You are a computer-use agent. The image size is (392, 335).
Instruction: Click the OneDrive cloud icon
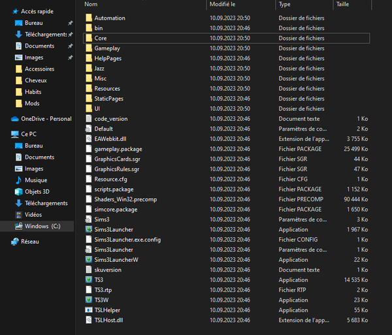pyautogui.click(x=15, y=119)
